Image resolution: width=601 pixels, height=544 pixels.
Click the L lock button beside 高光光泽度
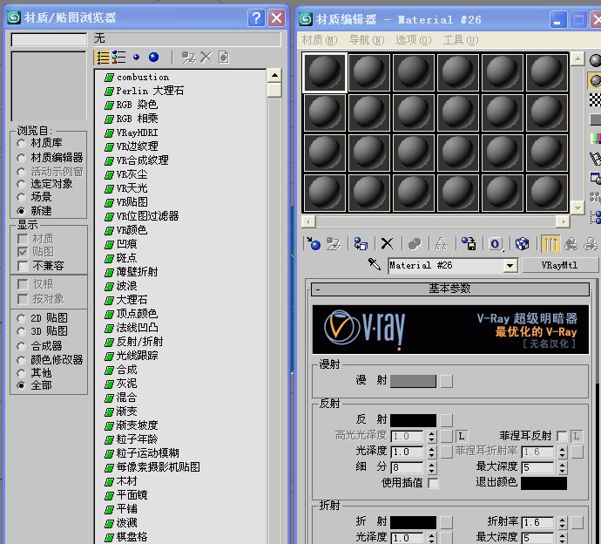[x=461, y=436]
